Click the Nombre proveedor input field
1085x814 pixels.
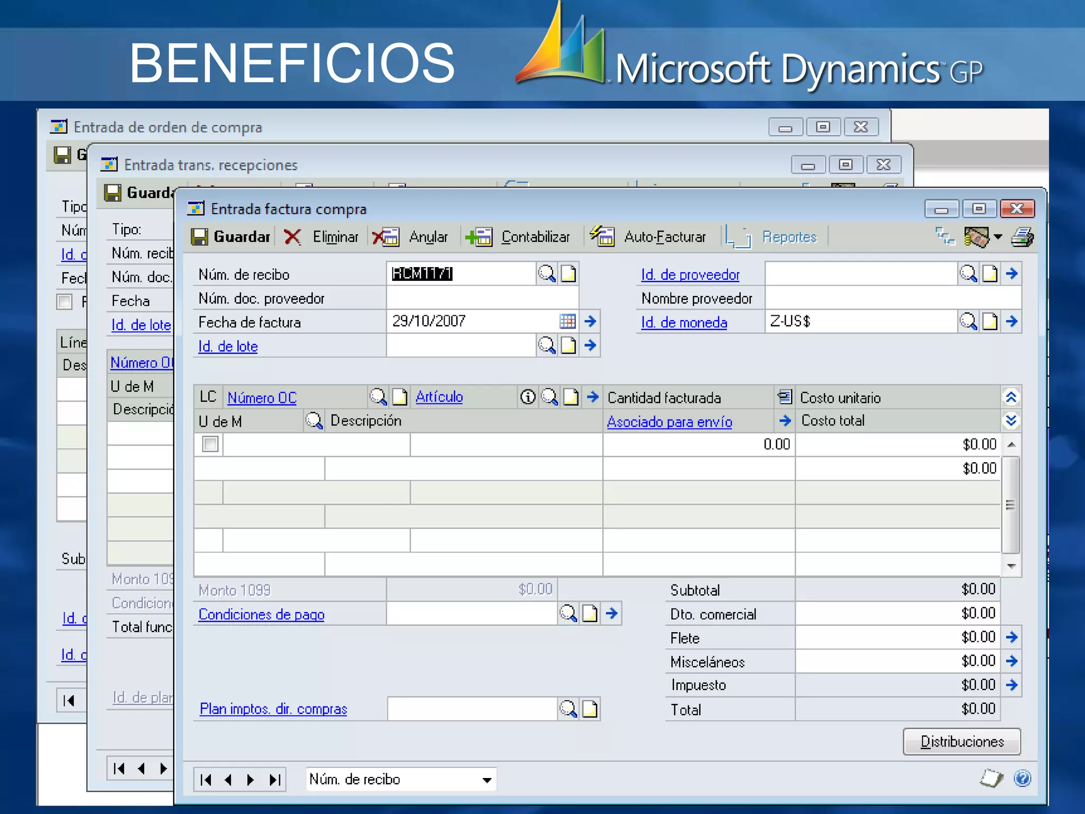pyautogui.click(x=893, y=298)
